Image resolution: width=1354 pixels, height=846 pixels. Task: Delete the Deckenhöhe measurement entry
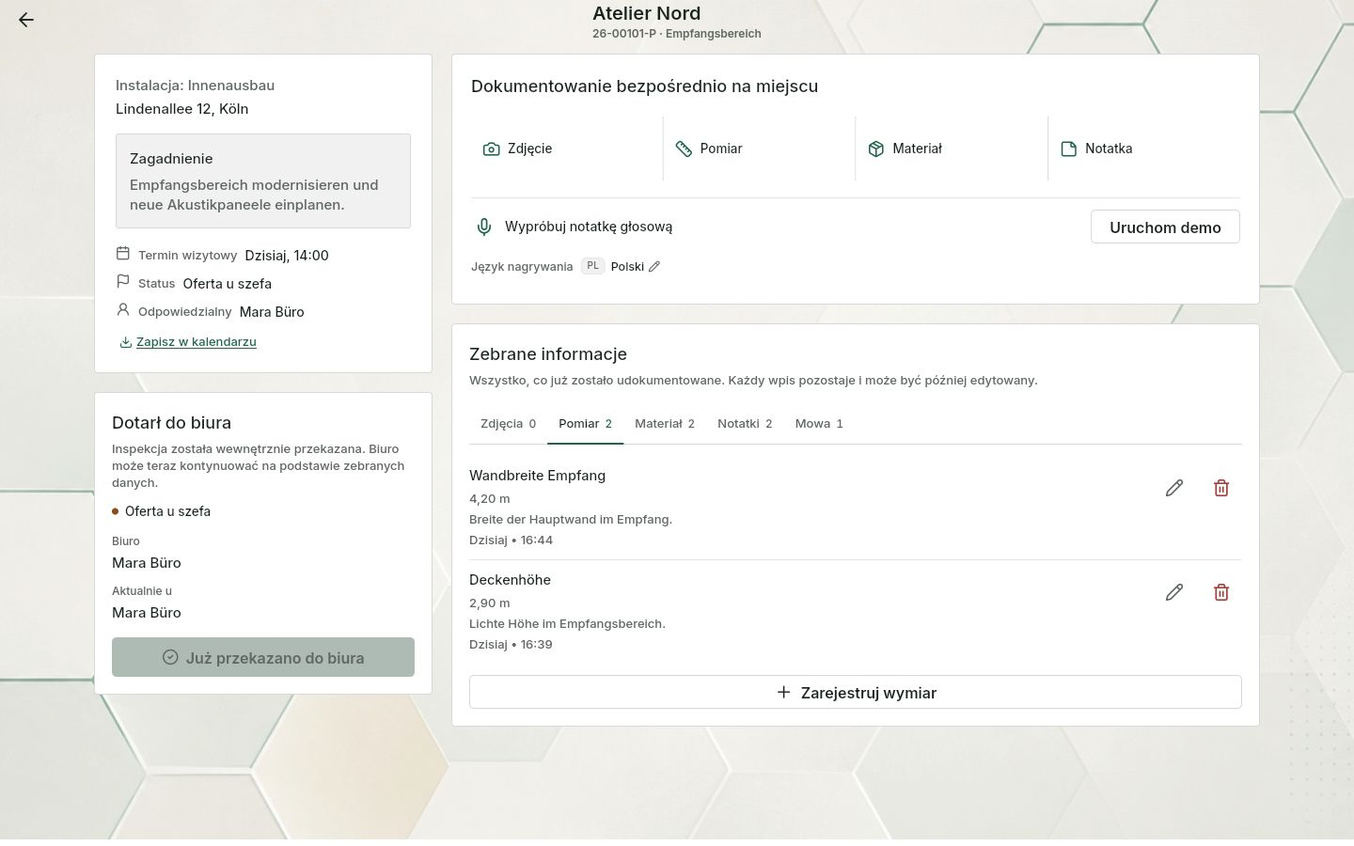(x=1221, y=592)
